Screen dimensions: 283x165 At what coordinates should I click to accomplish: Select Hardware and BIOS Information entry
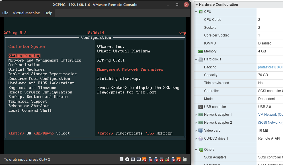[x=41, y=83]
